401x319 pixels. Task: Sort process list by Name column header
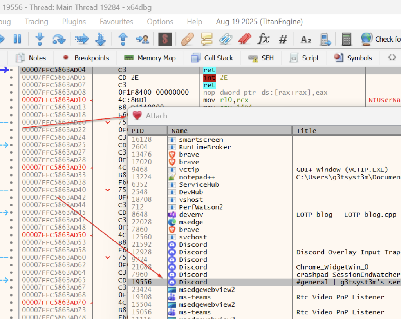pyautogui.click(x=229, y=131)
